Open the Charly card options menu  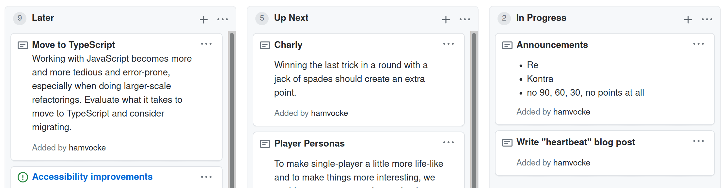click(449, 44)
